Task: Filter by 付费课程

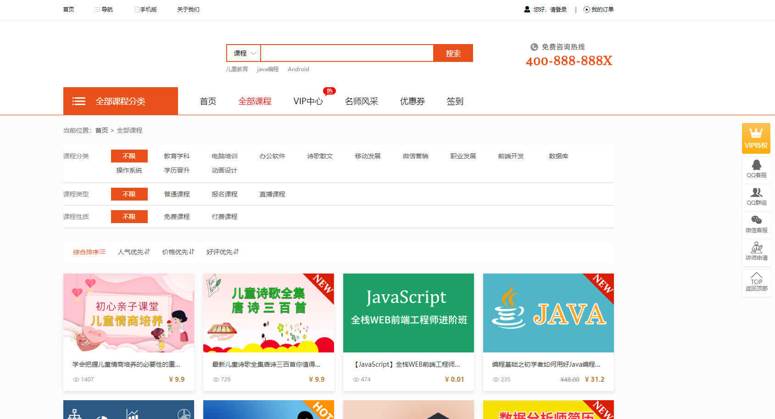Action: click(224, 217)
